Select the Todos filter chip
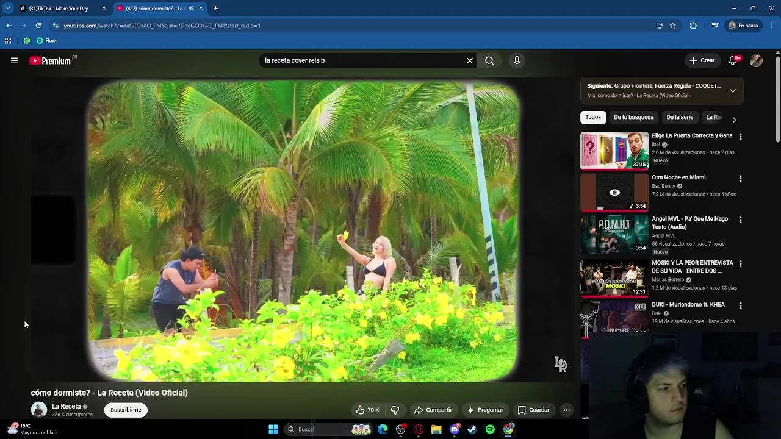This screenshot has width=781, height=439. point(593,117)
